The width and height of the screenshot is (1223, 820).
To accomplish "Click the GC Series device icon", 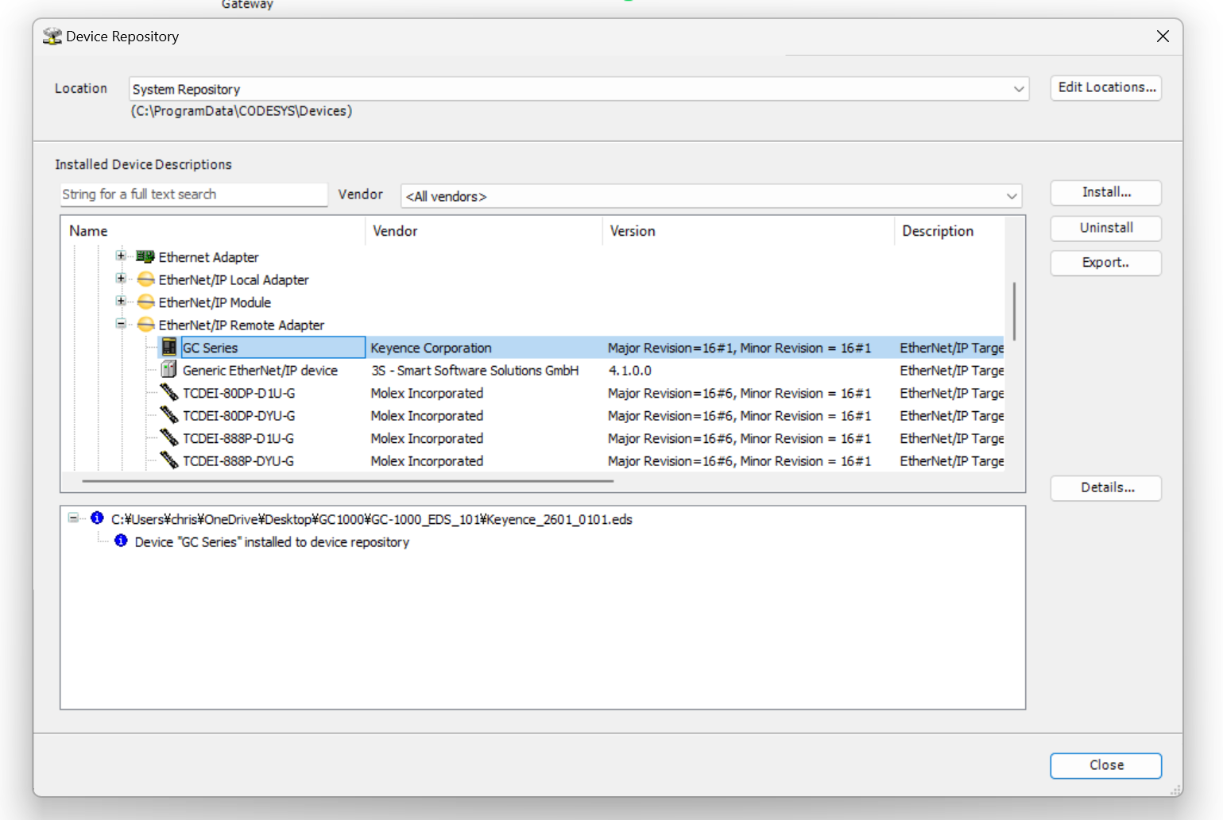I will [169, 347].
